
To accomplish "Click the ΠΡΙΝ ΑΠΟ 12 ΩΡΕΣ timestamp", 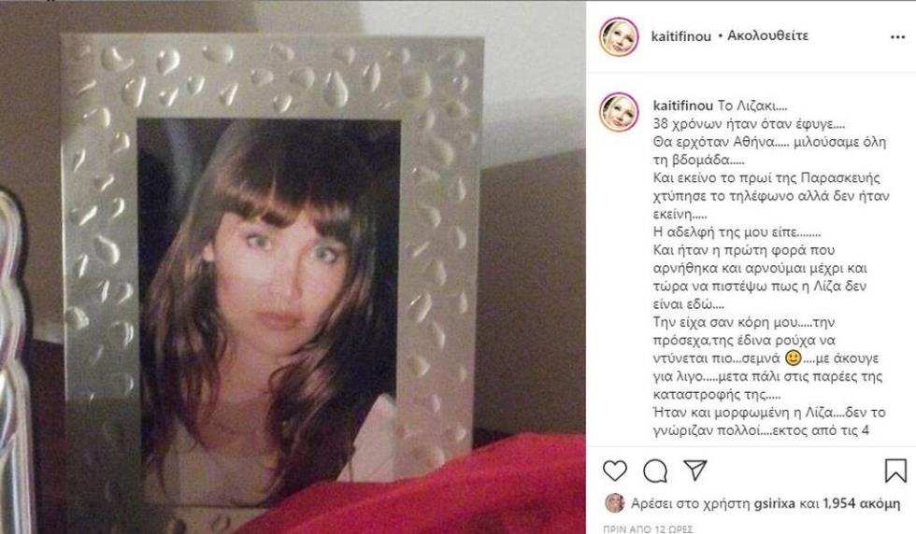I will pyautogui.click(x=648, y=528).
